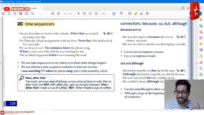This screenshot has width=204, height=115.
Task: Open Comment tool in right panel
Action: click(201, 44)
